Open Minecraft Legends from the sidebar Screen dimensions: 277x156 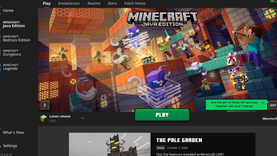click(11, 67)
